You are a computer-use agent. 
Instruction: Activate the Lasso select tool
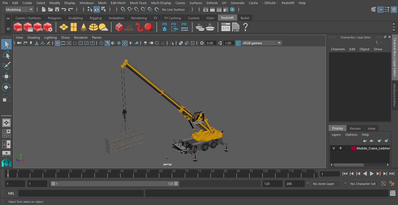[x=6, y=55]
